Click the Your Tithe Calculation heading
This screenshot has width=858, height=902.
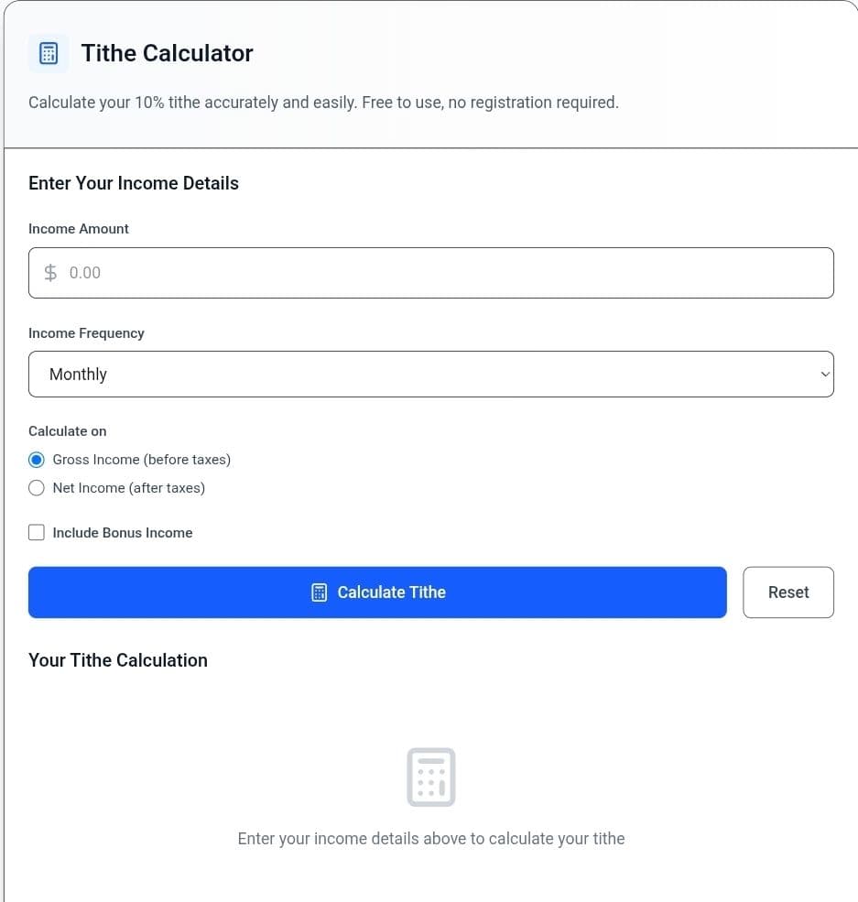(117, 660)
